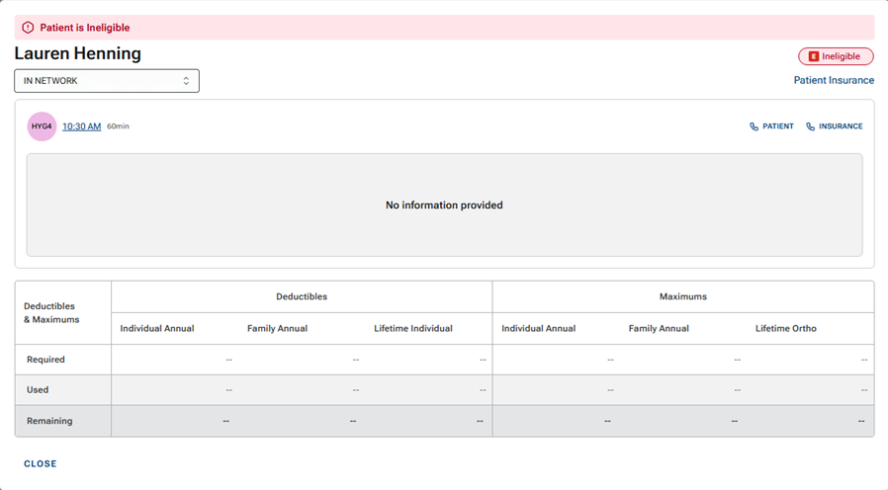Screen dimensions: 888x490
Task: Click the No information provided panel
Action: [x=444, y=205]
